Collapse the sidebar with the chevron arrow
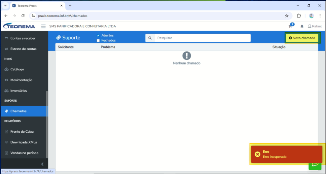The width and height of the screenshot is (326, 174). 42,164
